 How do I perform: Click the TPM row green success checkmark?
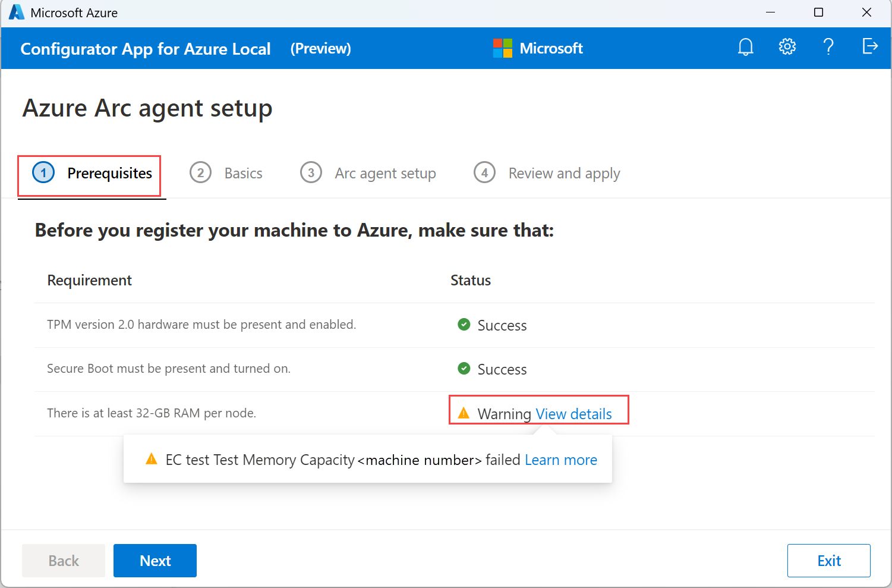(x=464, y=325)
